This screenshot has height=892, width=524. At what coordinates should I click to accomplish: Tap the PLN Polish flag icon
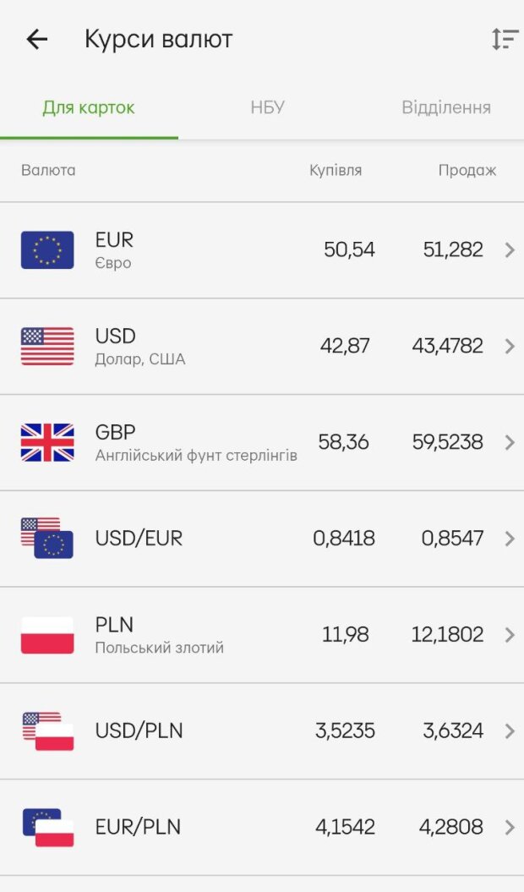point(47,635)
